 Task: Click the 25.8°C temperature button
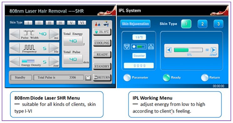point(102,32)
